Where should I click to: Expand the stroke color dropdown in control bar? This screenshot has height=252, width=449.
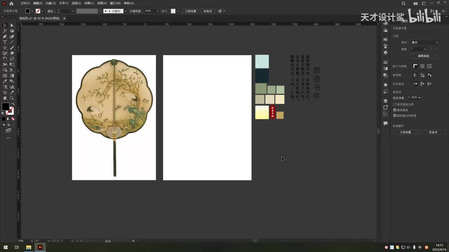click(x=42, y=11)
